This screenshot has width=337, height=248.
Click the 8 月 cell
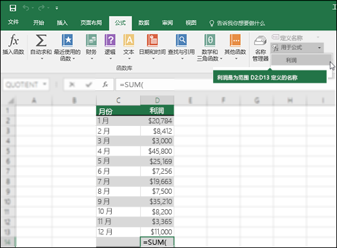pyautogui.click(x=118, y=191)
